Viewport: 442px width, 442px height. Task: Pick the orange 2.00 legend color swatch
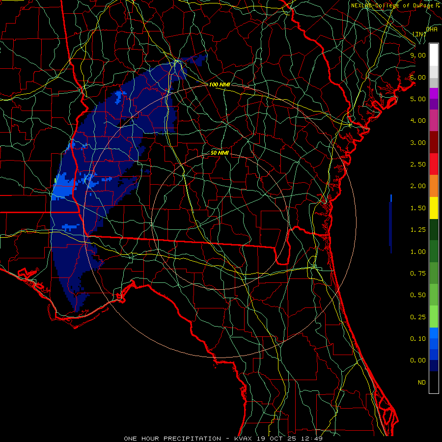point(434,186)
